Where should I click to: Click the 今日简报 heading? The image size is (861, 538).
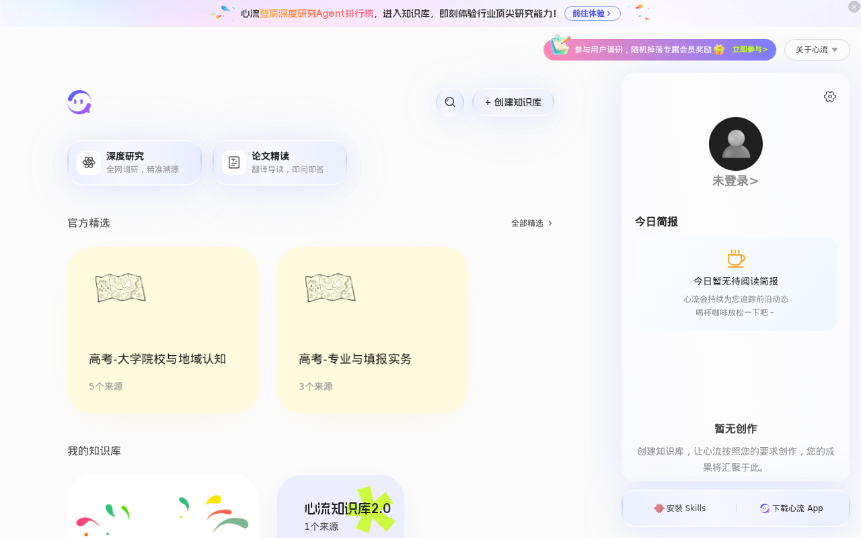coord(657,222)
